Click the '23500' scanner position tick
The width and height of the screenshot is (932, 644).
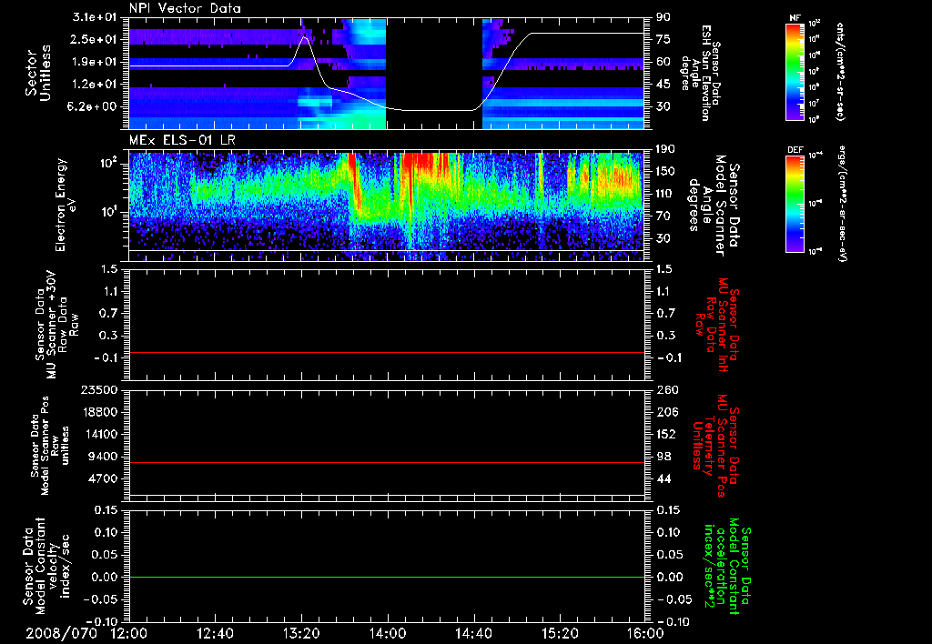click(98, 389)
